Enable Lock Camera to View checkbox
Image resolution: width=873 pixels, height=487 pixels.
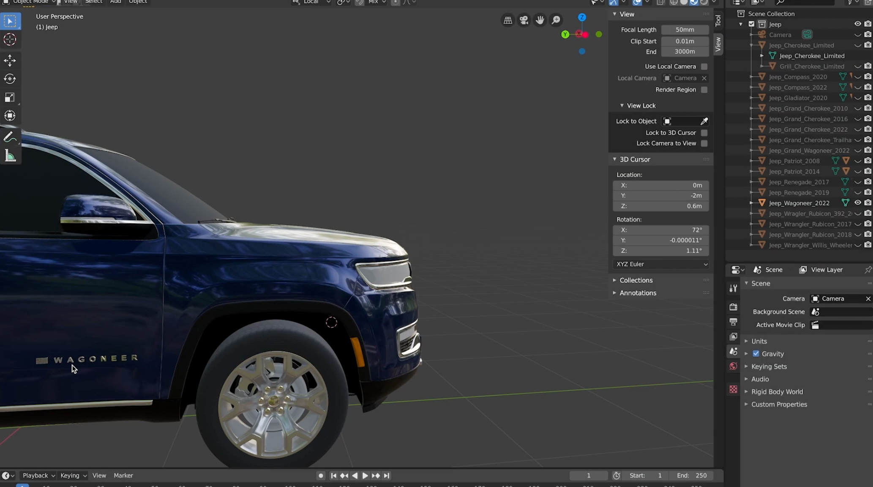tap(704, 143)
